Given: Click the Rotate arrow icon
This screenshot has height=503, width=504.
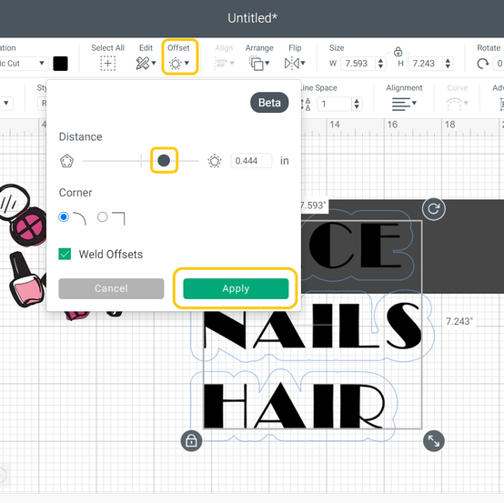Looking at the screenshot, I should coord(482,64).
